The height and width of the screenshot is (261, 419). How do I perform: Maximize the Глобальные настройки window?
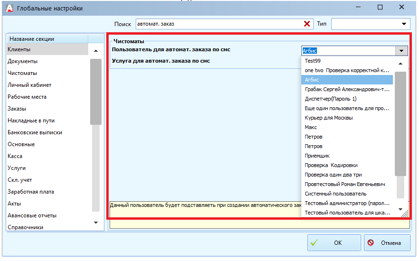(x=380, y=7)
